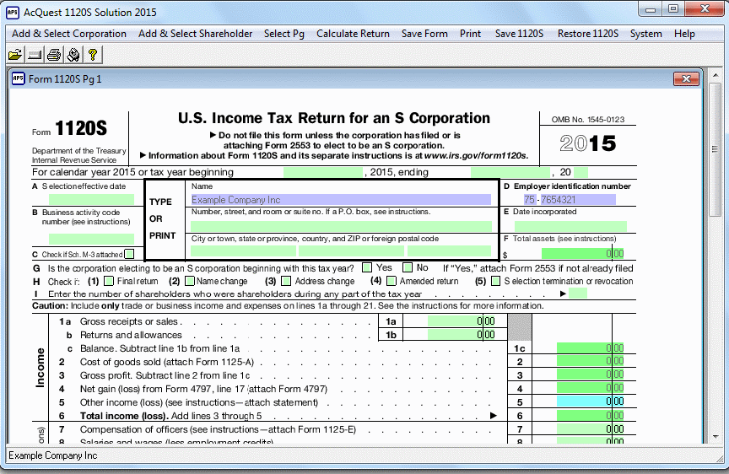729x474 pixels.
Task: Click the yellow question mark help icon
Action: [93, 55]
